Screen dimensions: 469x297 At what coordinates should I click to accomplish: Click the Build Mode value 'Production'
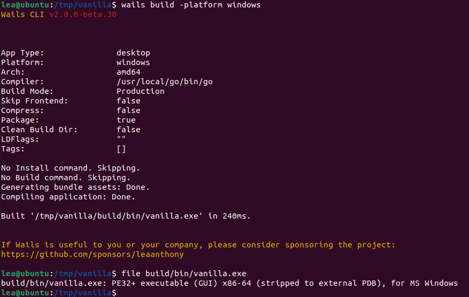point(141,91)
